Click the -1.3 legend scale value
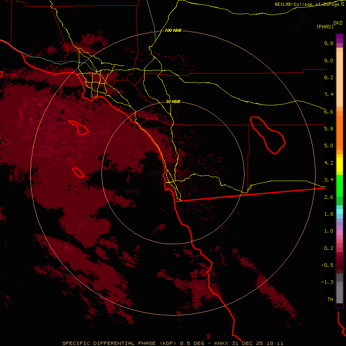346x346 pixels. click(327, 282)
